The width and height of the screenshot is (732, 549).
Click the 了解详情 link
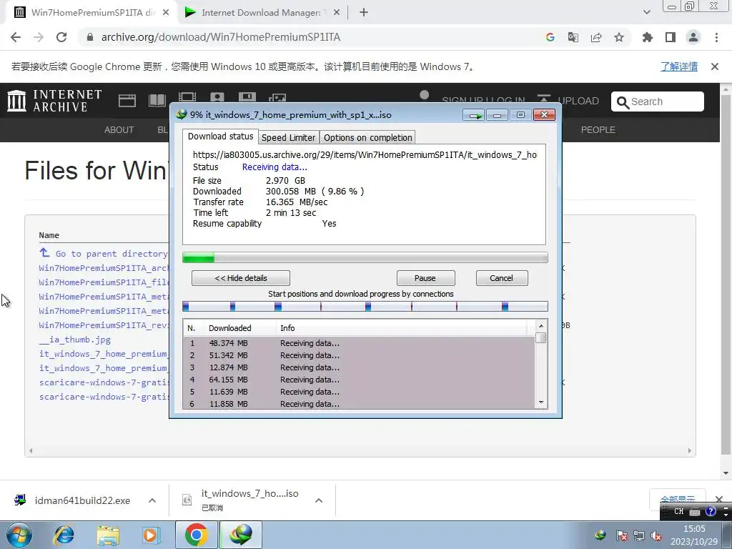679,66
